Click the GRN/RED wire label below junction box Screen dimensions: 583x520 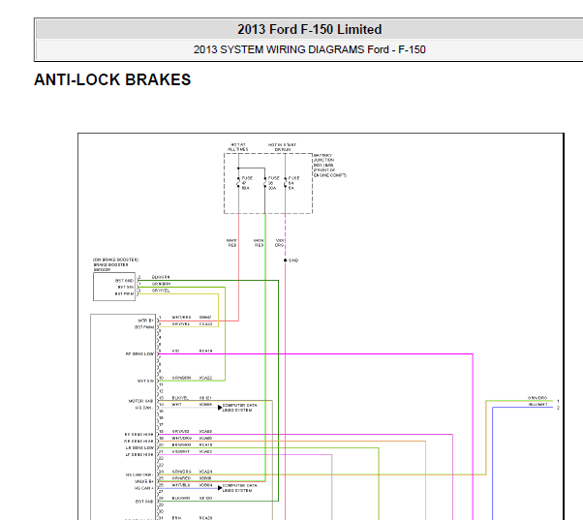coord(259,243)
